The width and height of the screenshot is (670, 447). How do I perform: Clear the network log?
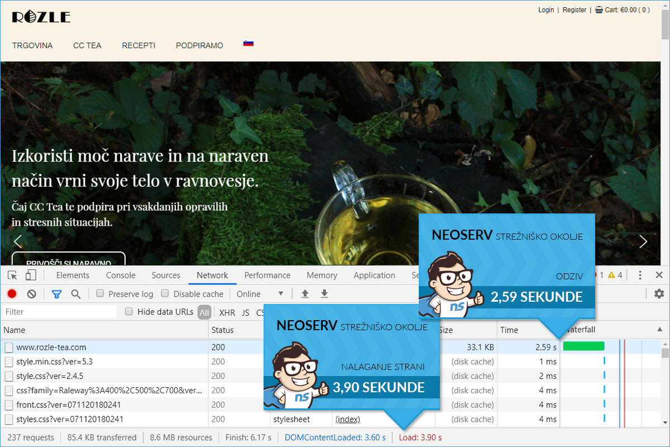coord(32,294)
